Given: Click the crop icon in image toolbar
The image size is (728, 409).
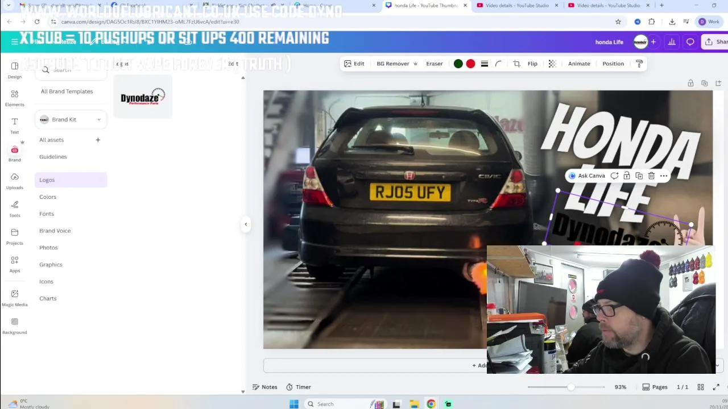Looking at the screenshot, I should (x=516, y=64).
